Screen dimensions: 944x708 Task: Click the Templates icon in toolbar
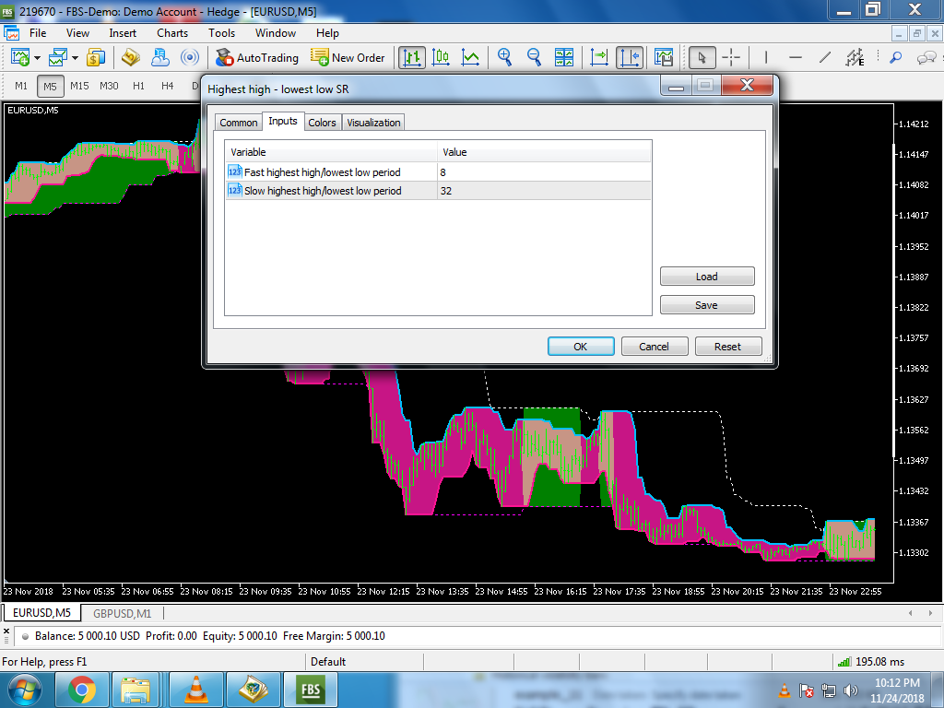tap(664, 58)
